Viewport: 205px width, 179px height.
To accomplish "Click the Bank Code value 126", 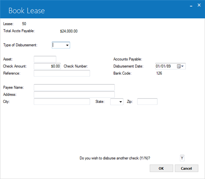I will [159, 73].
